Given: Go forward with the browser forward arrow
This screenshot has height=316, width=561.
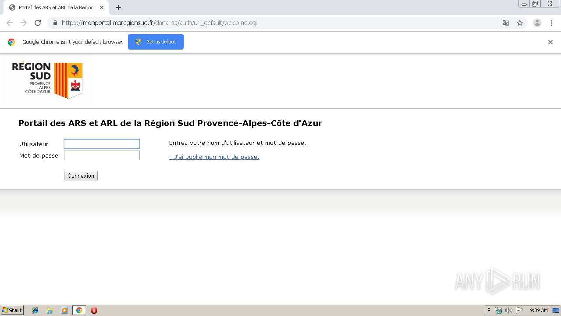Looking at the screenshot, I should [x=24, y=23].
